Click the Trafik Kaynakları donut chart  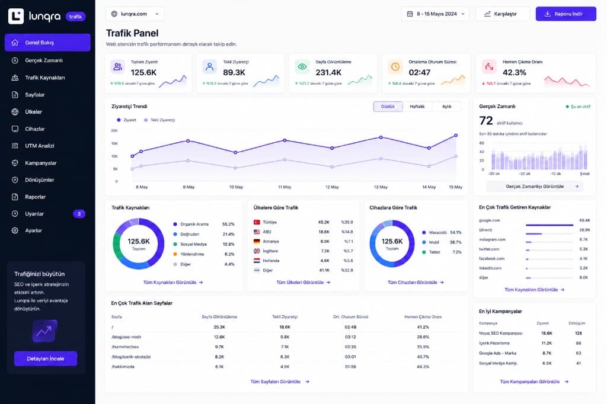point(139,244)
